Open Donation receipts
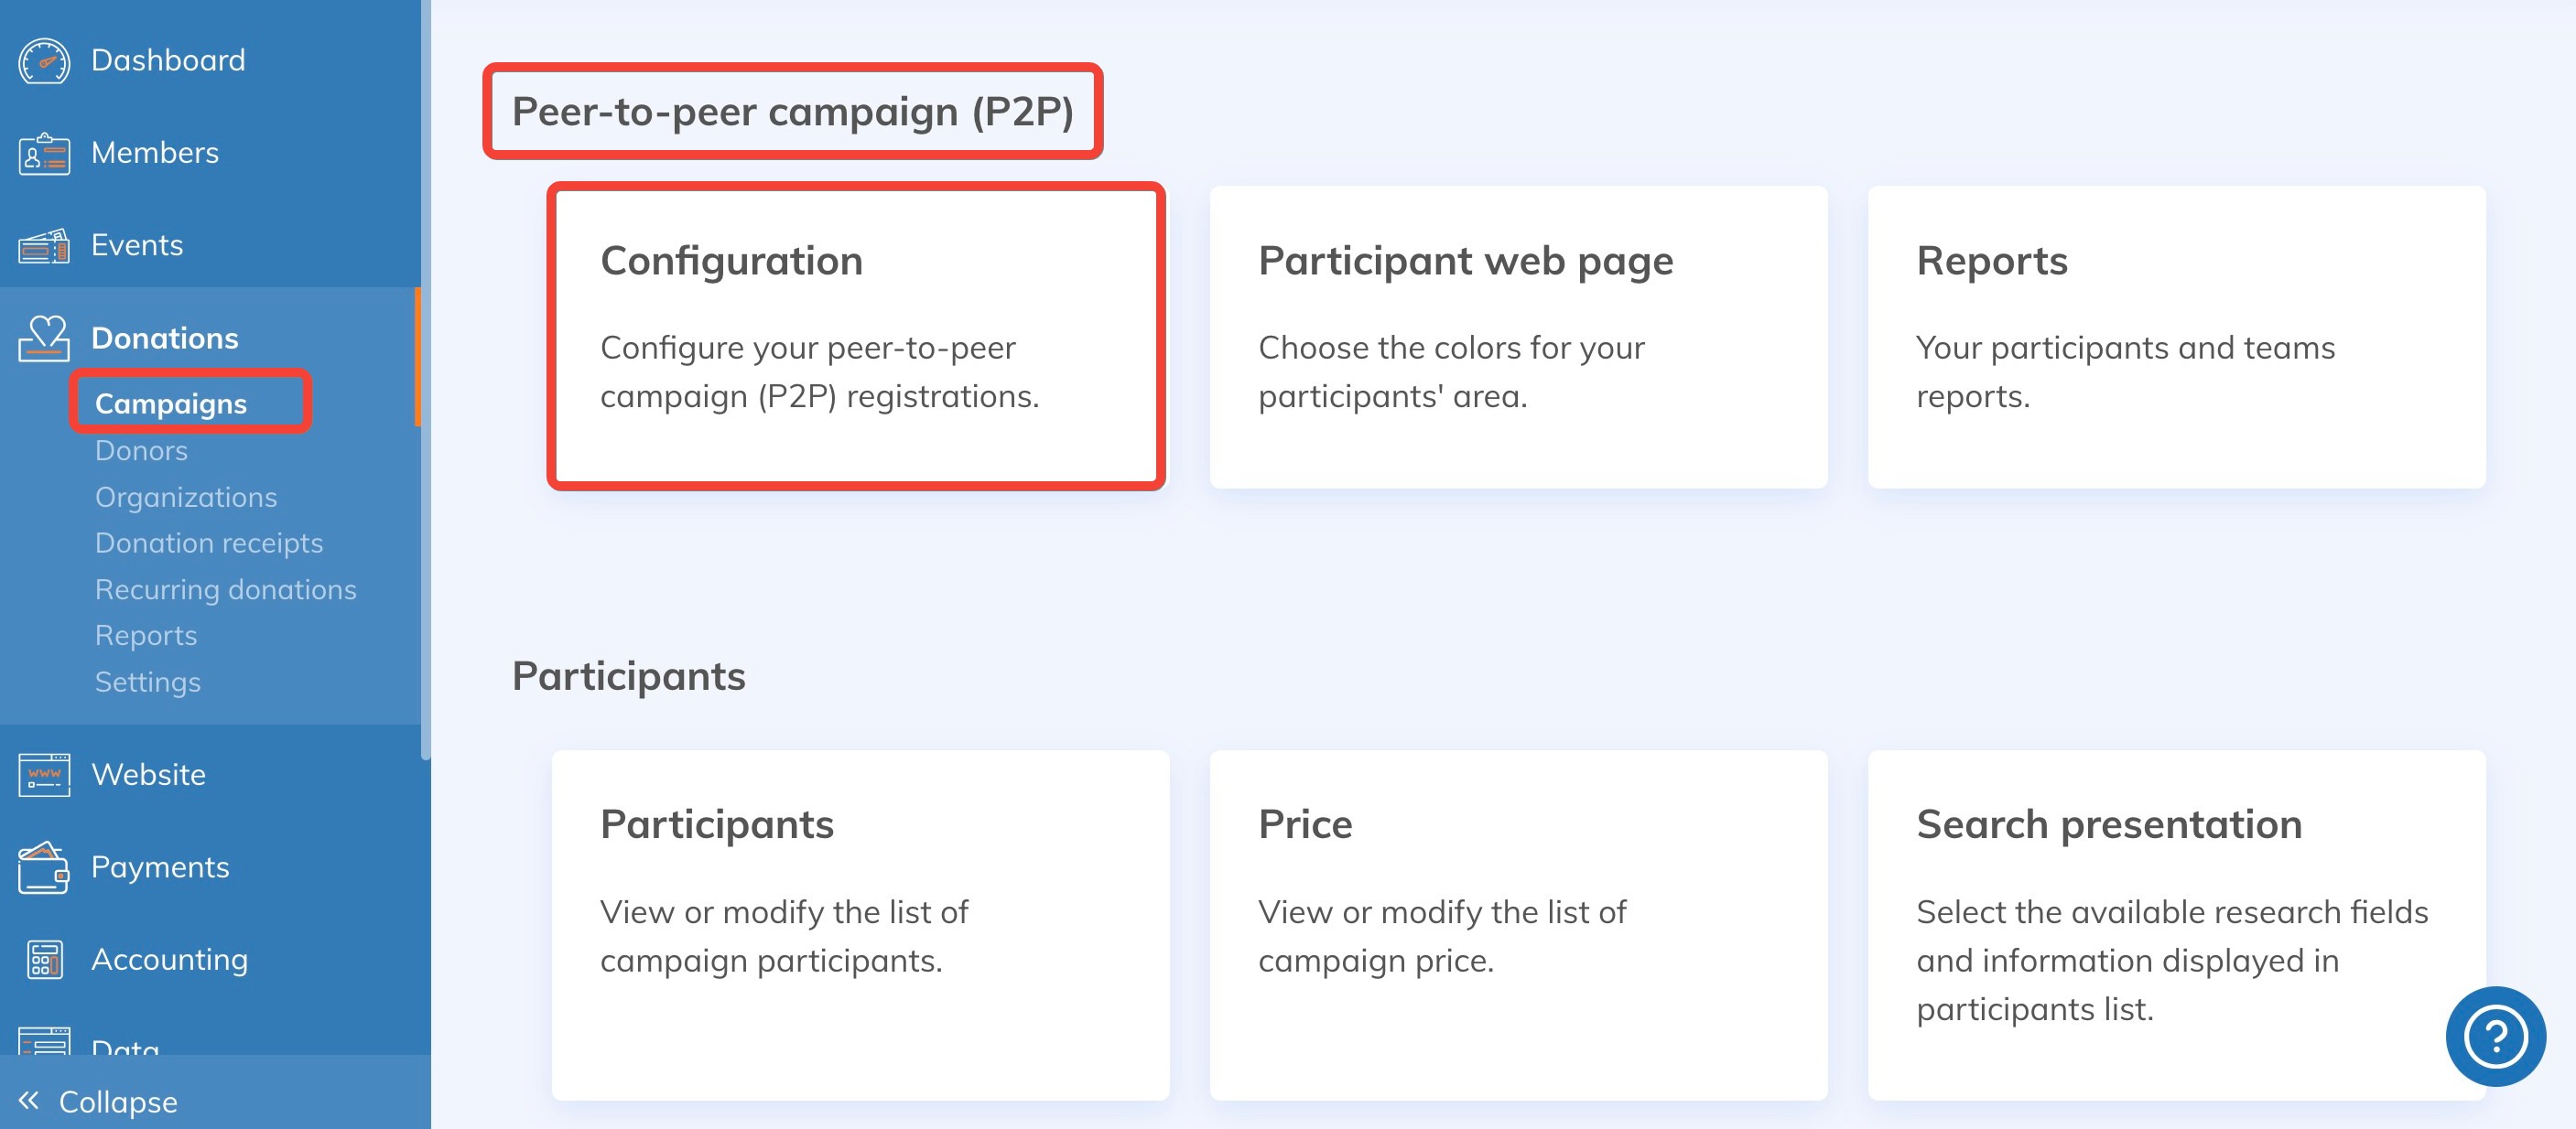 208,543
